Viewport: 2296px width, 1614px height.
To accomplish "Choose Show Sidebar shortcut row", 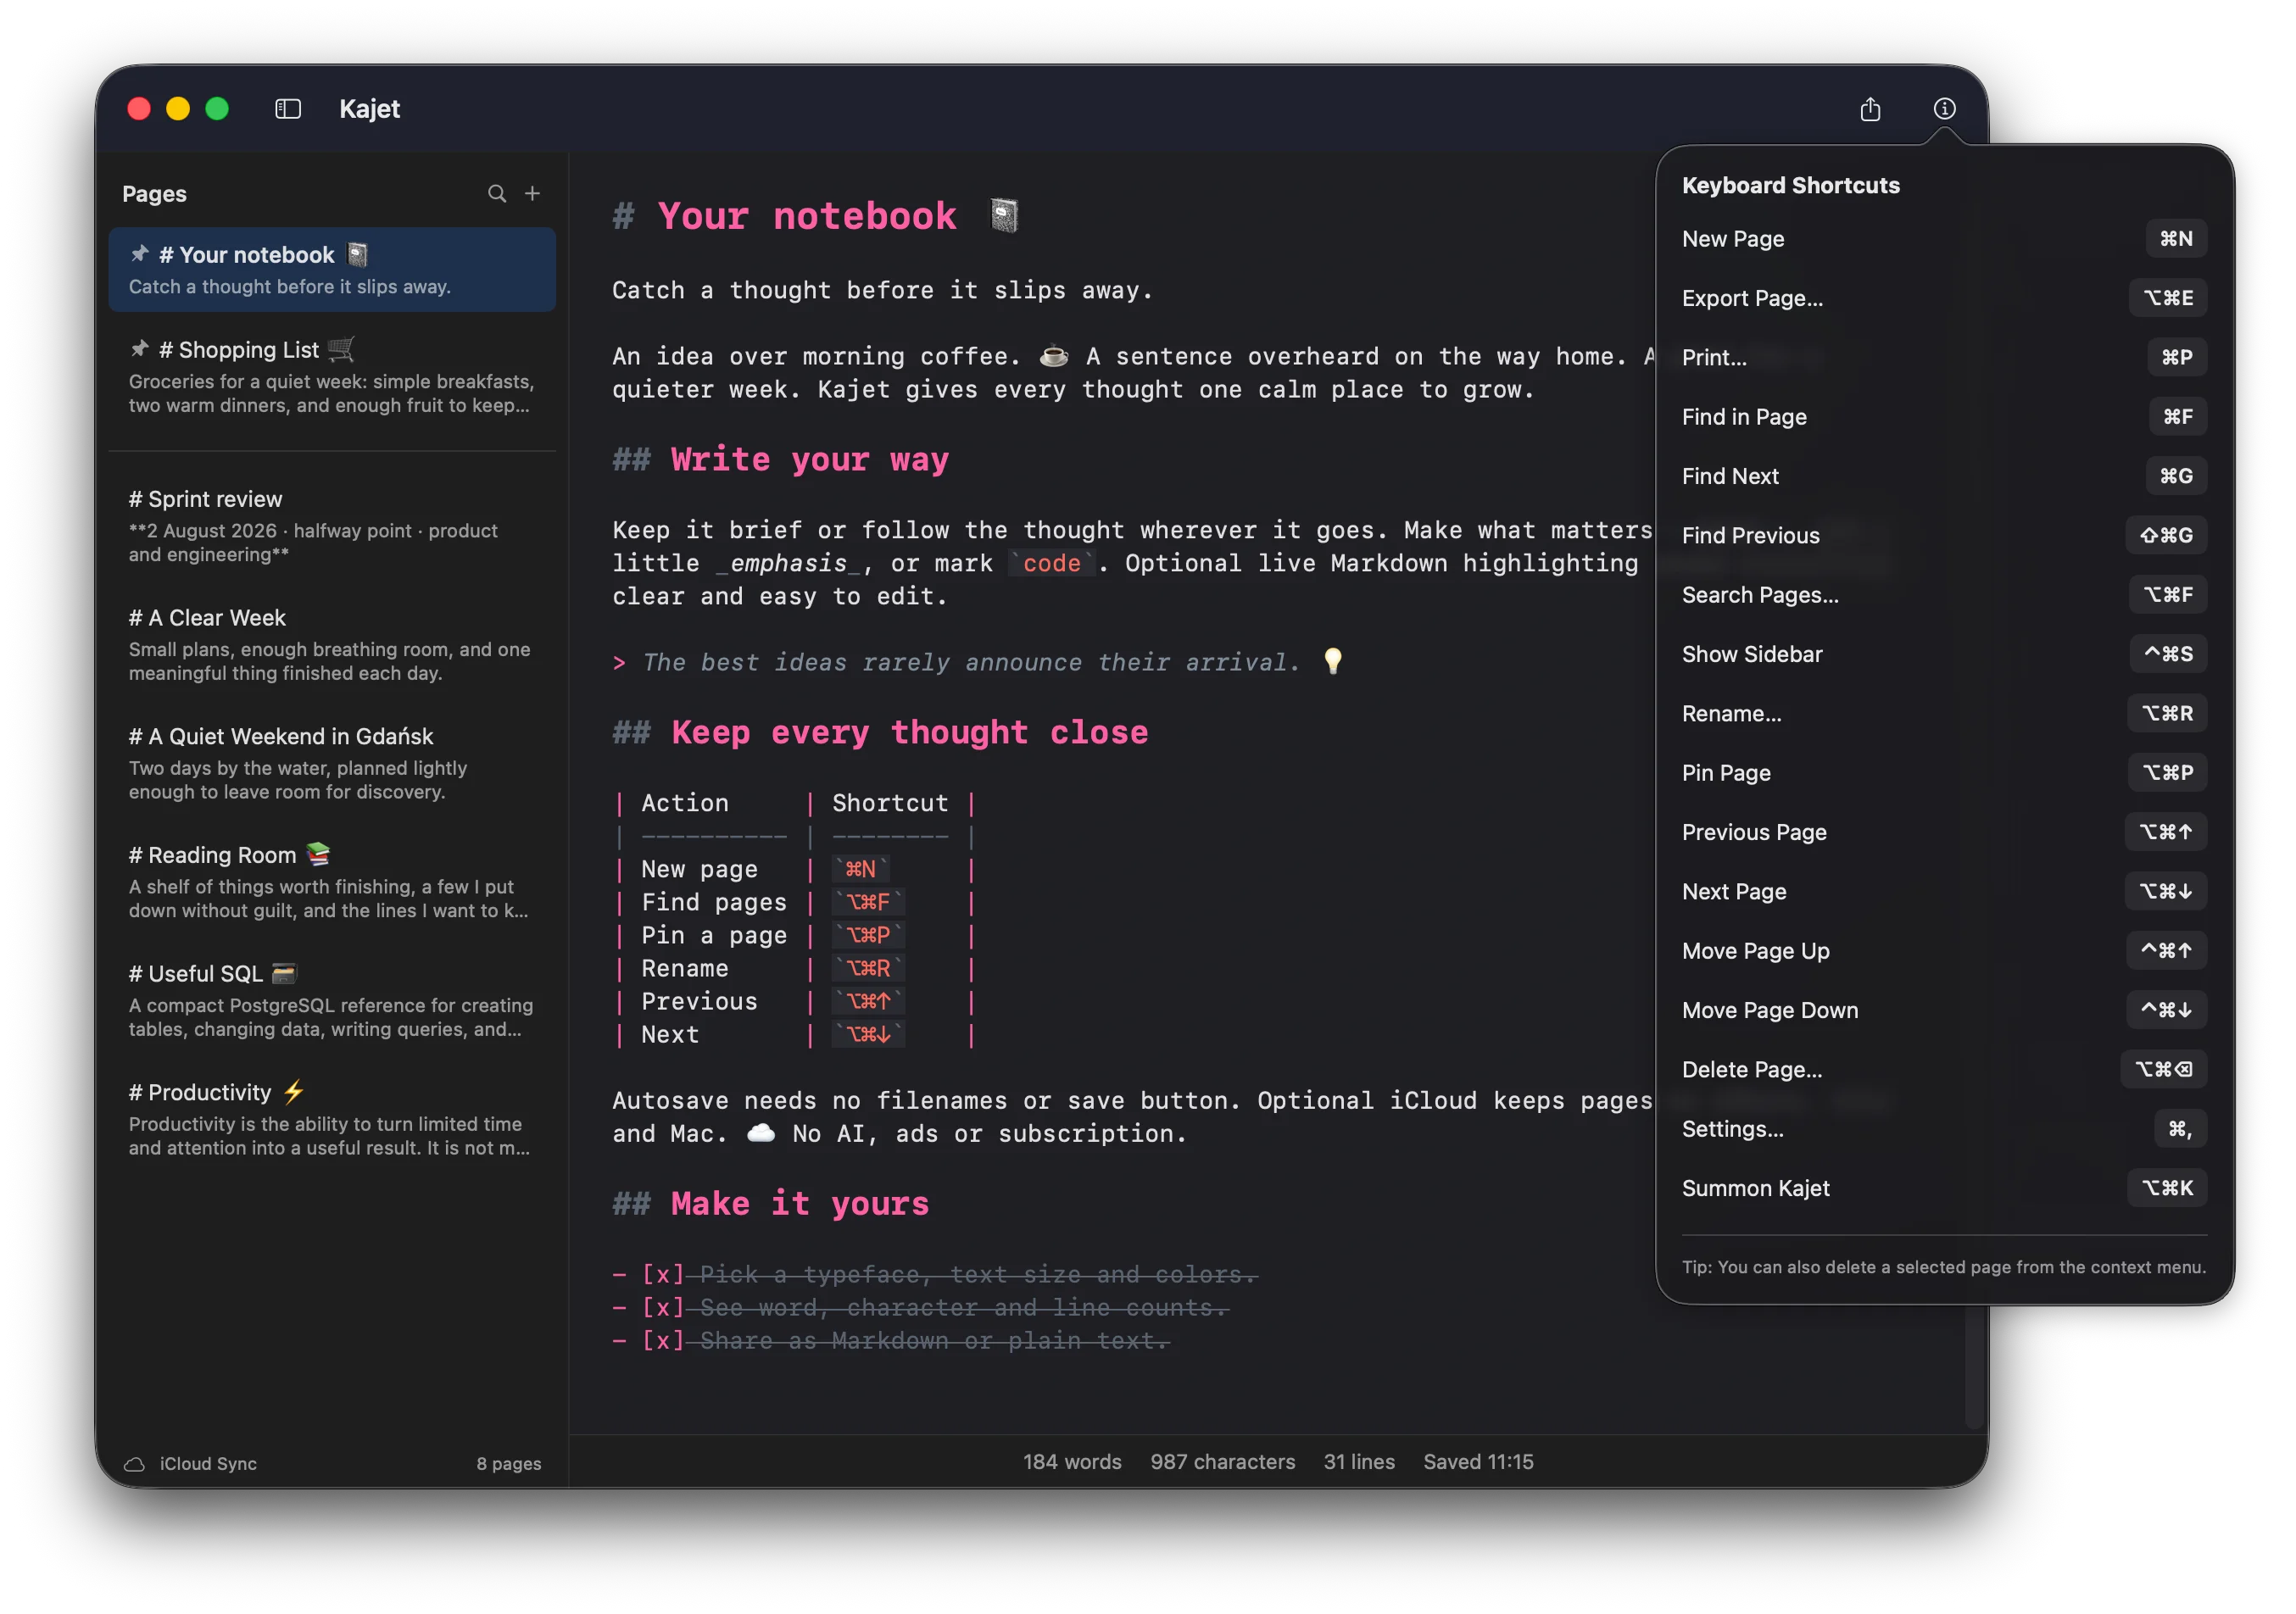I will pyautogui.click(x=1944, y=654).
